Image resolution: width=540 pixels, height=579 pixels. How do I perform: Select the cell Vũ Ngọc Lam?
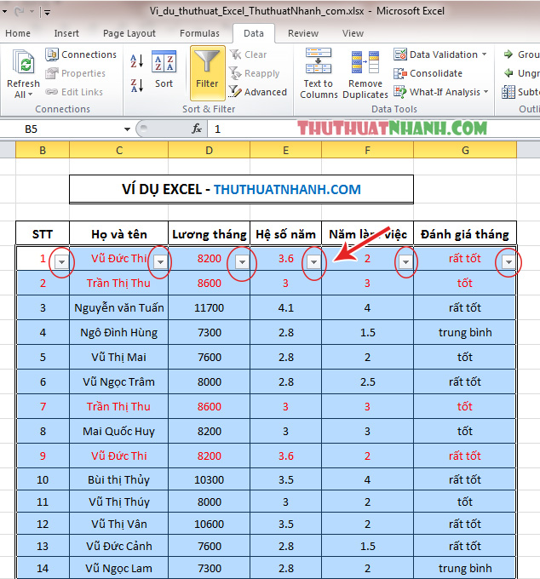[x=119, y=568]
